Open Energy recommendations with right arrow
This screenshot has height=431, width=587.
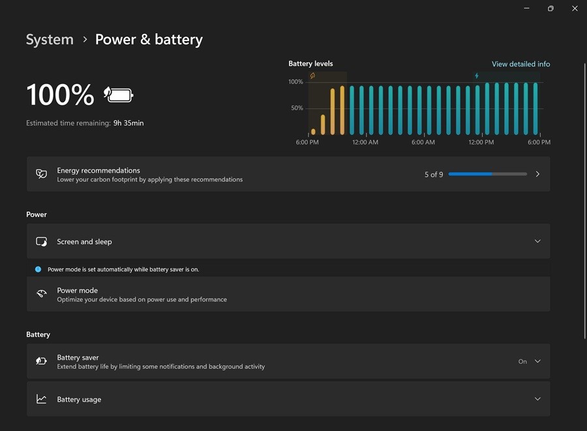pos(537,174)
